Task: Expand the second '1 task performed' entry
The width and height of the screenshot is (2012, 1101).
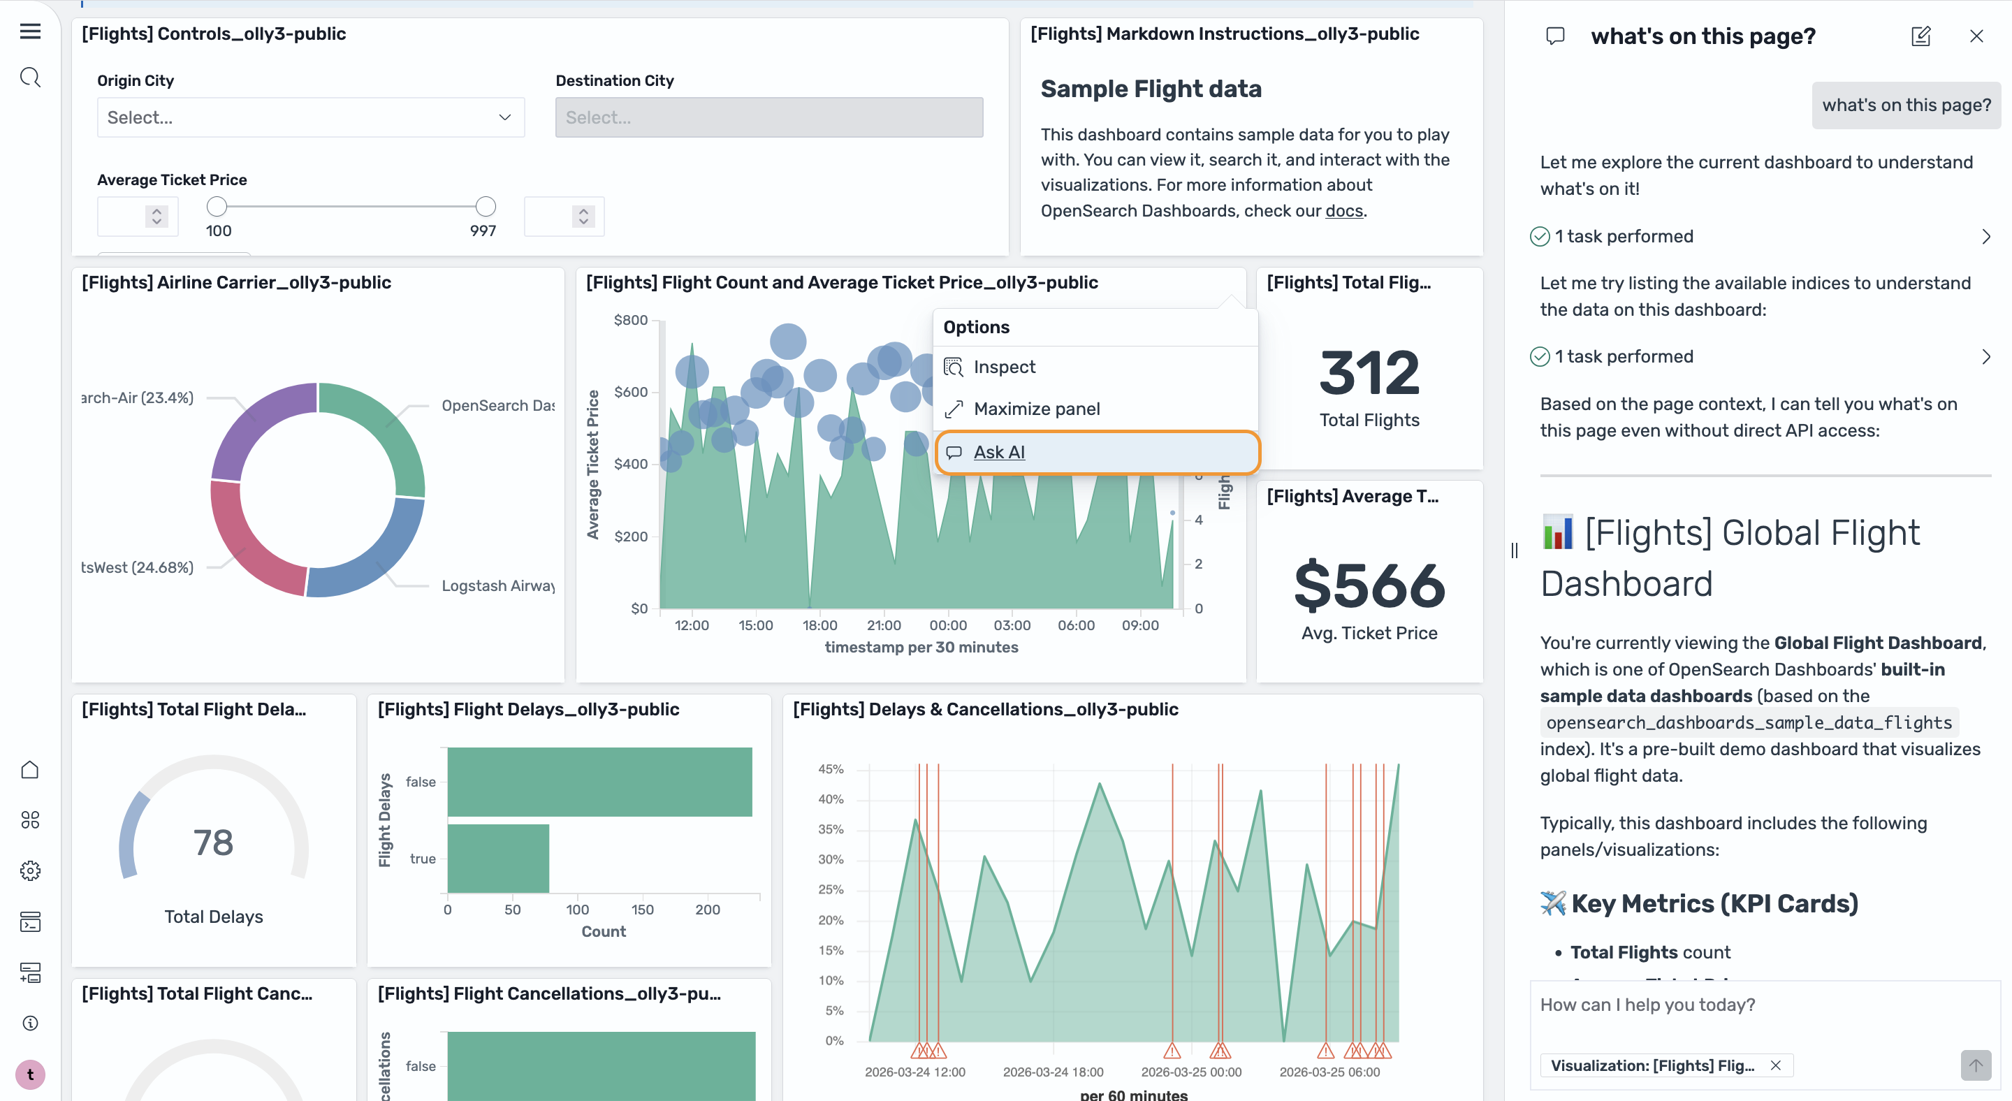Action: 1987,356
